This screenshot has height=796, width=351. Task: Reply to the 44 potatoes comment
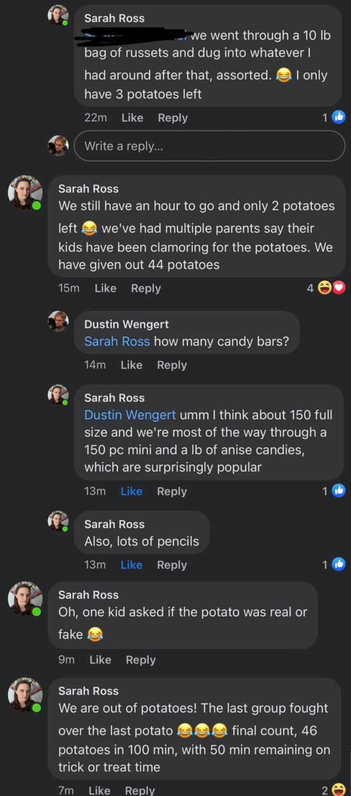146,288
